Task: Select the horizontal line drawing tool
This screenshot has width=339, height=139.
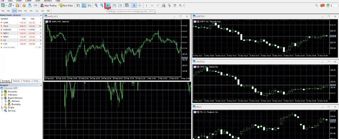Action: point(152,5)
